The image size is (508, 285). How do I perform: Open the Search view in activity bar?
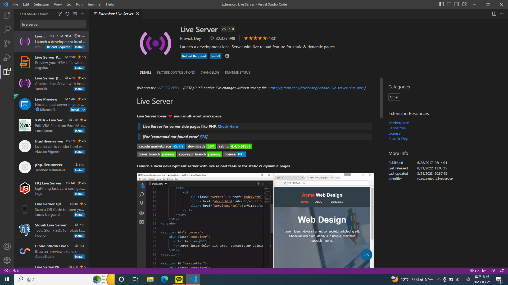click(7, 29)
